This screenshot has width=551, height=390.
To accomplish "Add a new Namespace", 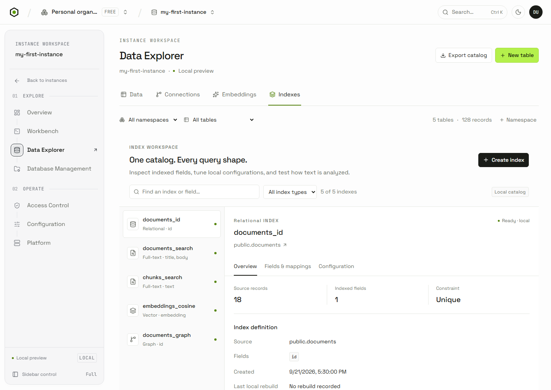I will coord(518,120).
